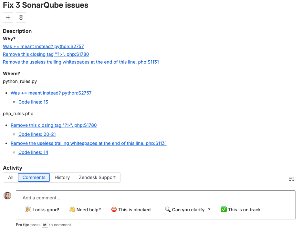Switch to the Comments tab
This screenshot has height=231, width=301.
34,177
